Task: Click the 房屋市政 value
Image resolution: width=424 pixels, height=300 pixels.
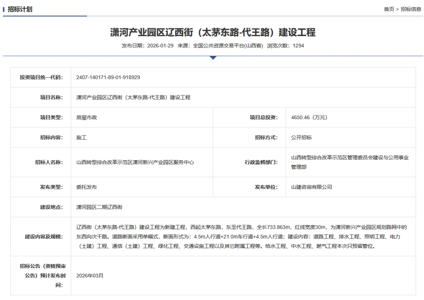Action: (86, 118)
